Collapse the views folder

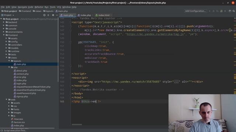click(x=7, y=58)
